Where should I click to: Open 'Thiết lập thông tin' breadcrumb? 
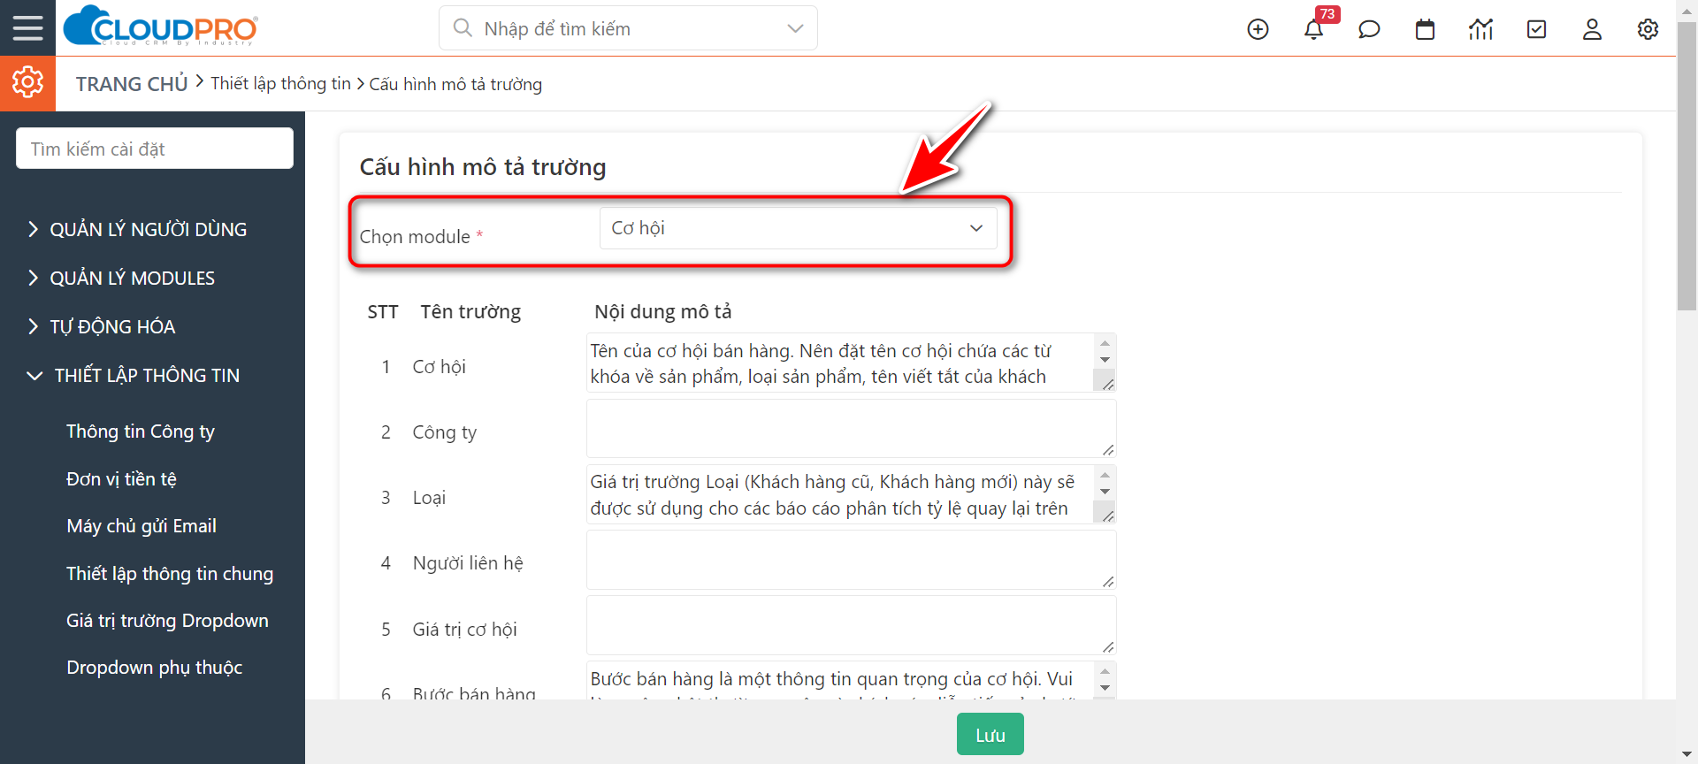(280, 83)
